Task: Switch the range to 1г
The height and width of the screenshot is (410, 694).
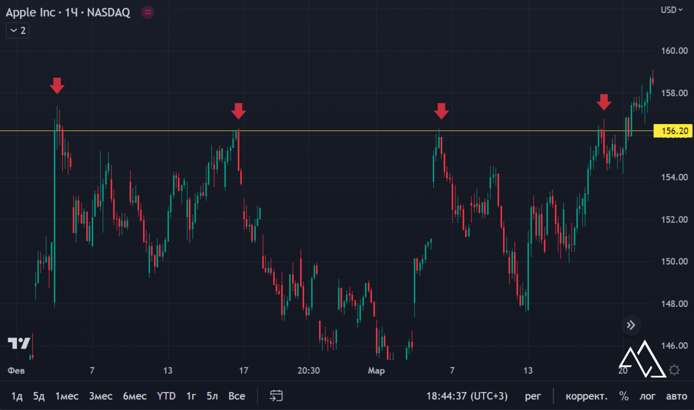Action: (191, 396)
